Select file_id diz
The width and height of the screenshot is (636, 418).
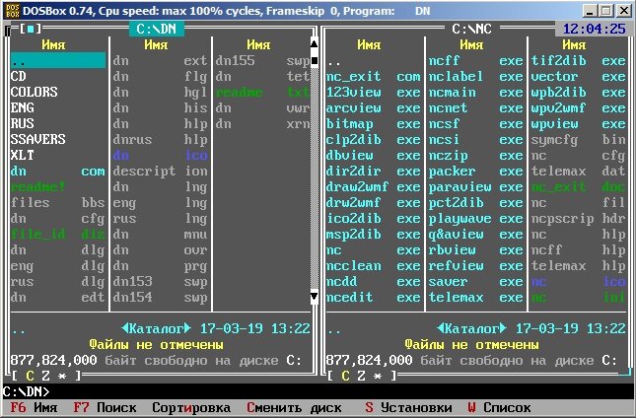point(57,235)
